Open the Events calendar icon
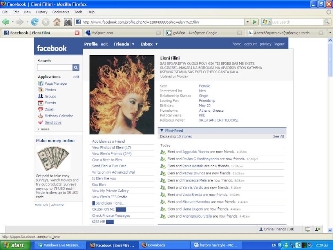The width and height of the screenshot is (333, 250). click(x=41, y=103)
